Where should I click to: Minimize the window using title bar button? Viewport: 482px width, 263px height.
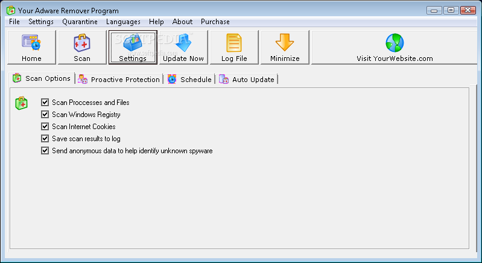tap(434, 10)
